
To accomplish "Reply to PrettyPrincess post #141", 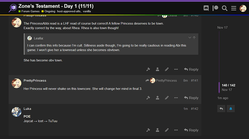I will (x=191, y=98).
